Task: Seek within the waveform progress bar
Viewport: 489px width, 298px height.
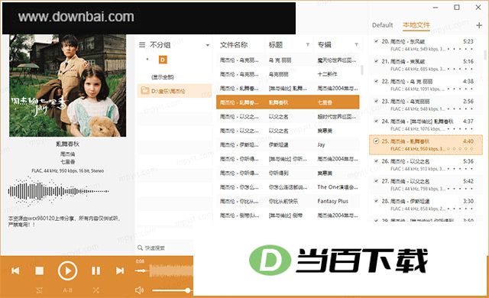Action: point(171,270)
